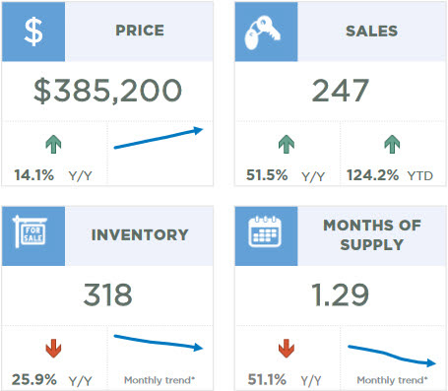Click the 1.29 months of supply value
The width and height of the screenshot is (448, 391).
pos(341,294)
